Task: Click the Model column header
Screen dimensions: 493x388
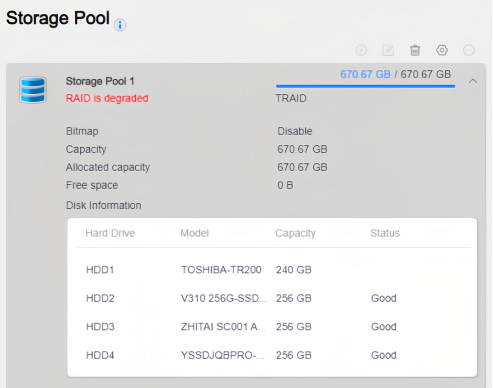Action: [x=194, y=233]
